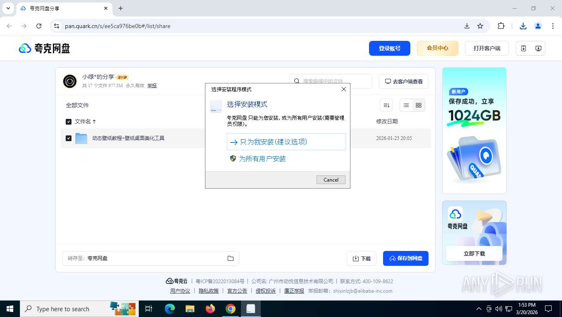Viewport: 562px width, 317px height.
Task: Open Chrome downloads icon
Action: click(523, 26)
